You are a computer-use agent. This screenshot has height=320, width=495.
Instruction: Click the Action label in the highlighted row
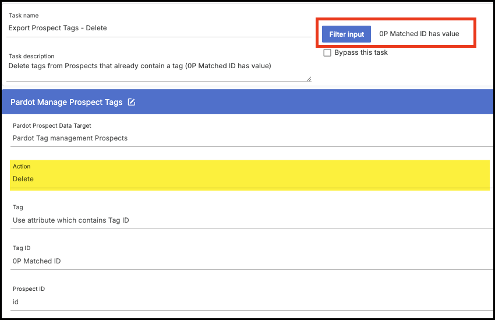tap(22, 167)
